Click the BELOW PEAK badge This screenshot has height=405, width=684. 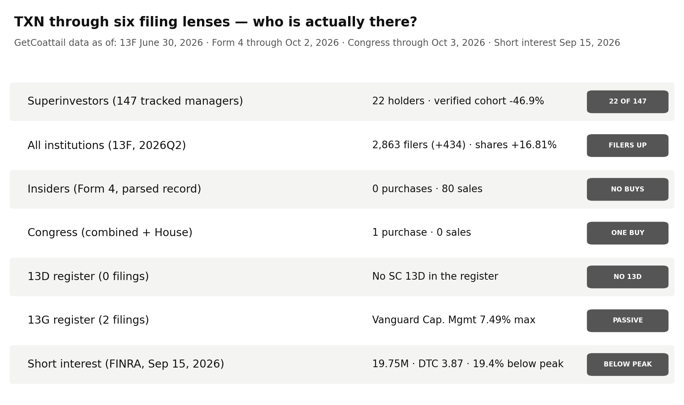pos(627,364)
